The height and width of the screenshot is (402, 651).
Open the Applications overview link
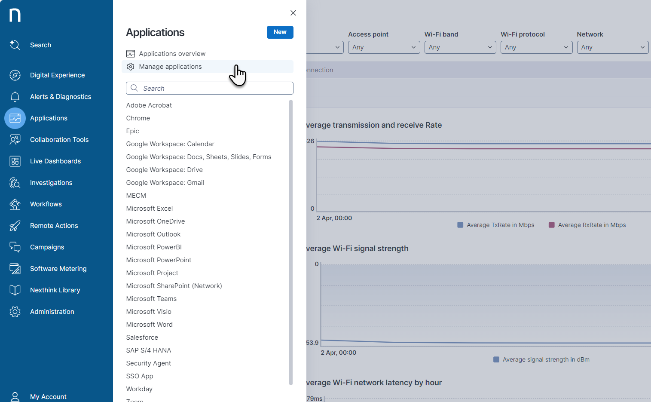pyautogui.click(x=172, y=54)
